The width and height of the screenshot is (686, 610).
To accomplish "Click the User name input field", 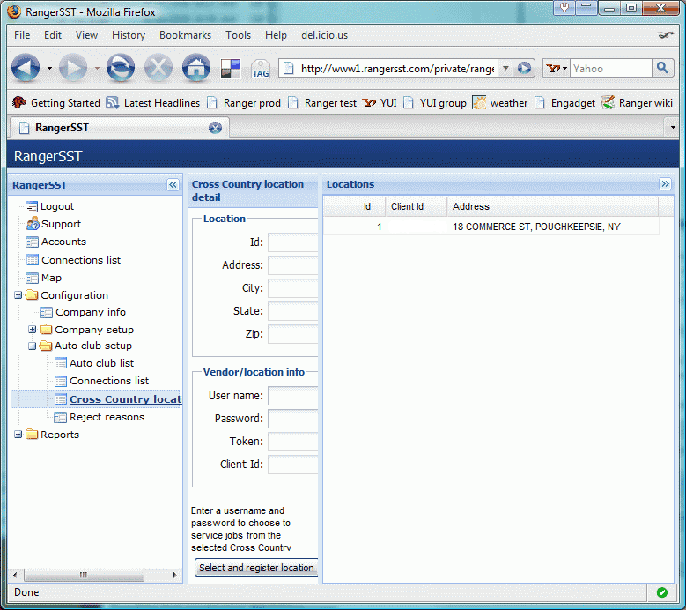I will (x=292, y=396).
